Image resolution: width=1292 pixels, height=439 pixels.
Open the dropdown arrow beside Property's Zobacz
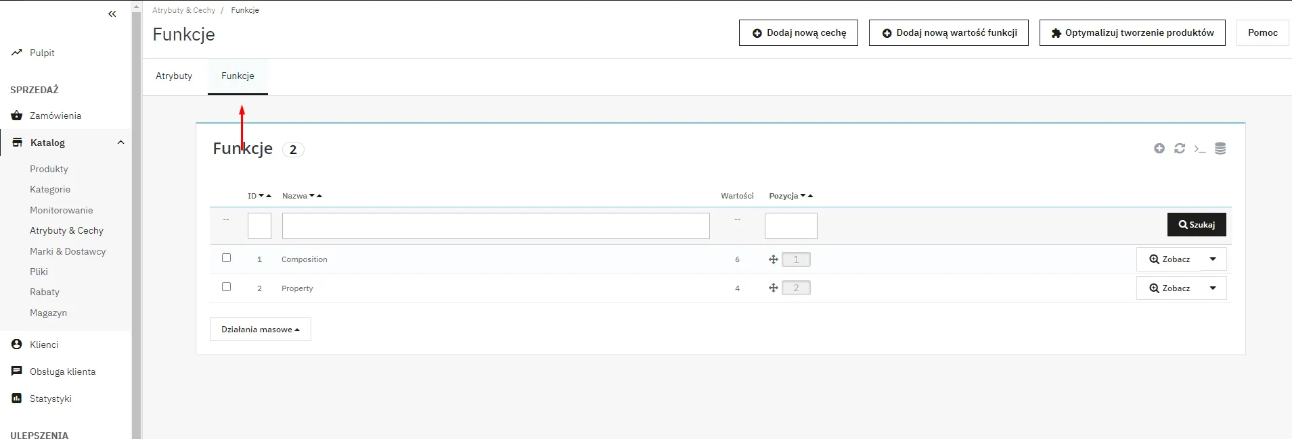tap(1213, 288)
